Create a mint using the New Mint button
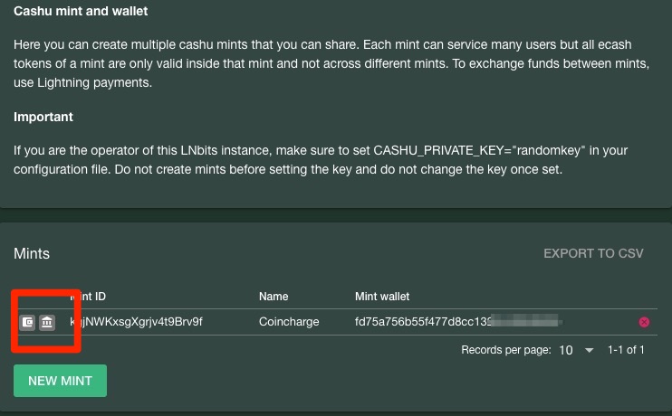This screenshot has height=416, width=672. [60, 381]
